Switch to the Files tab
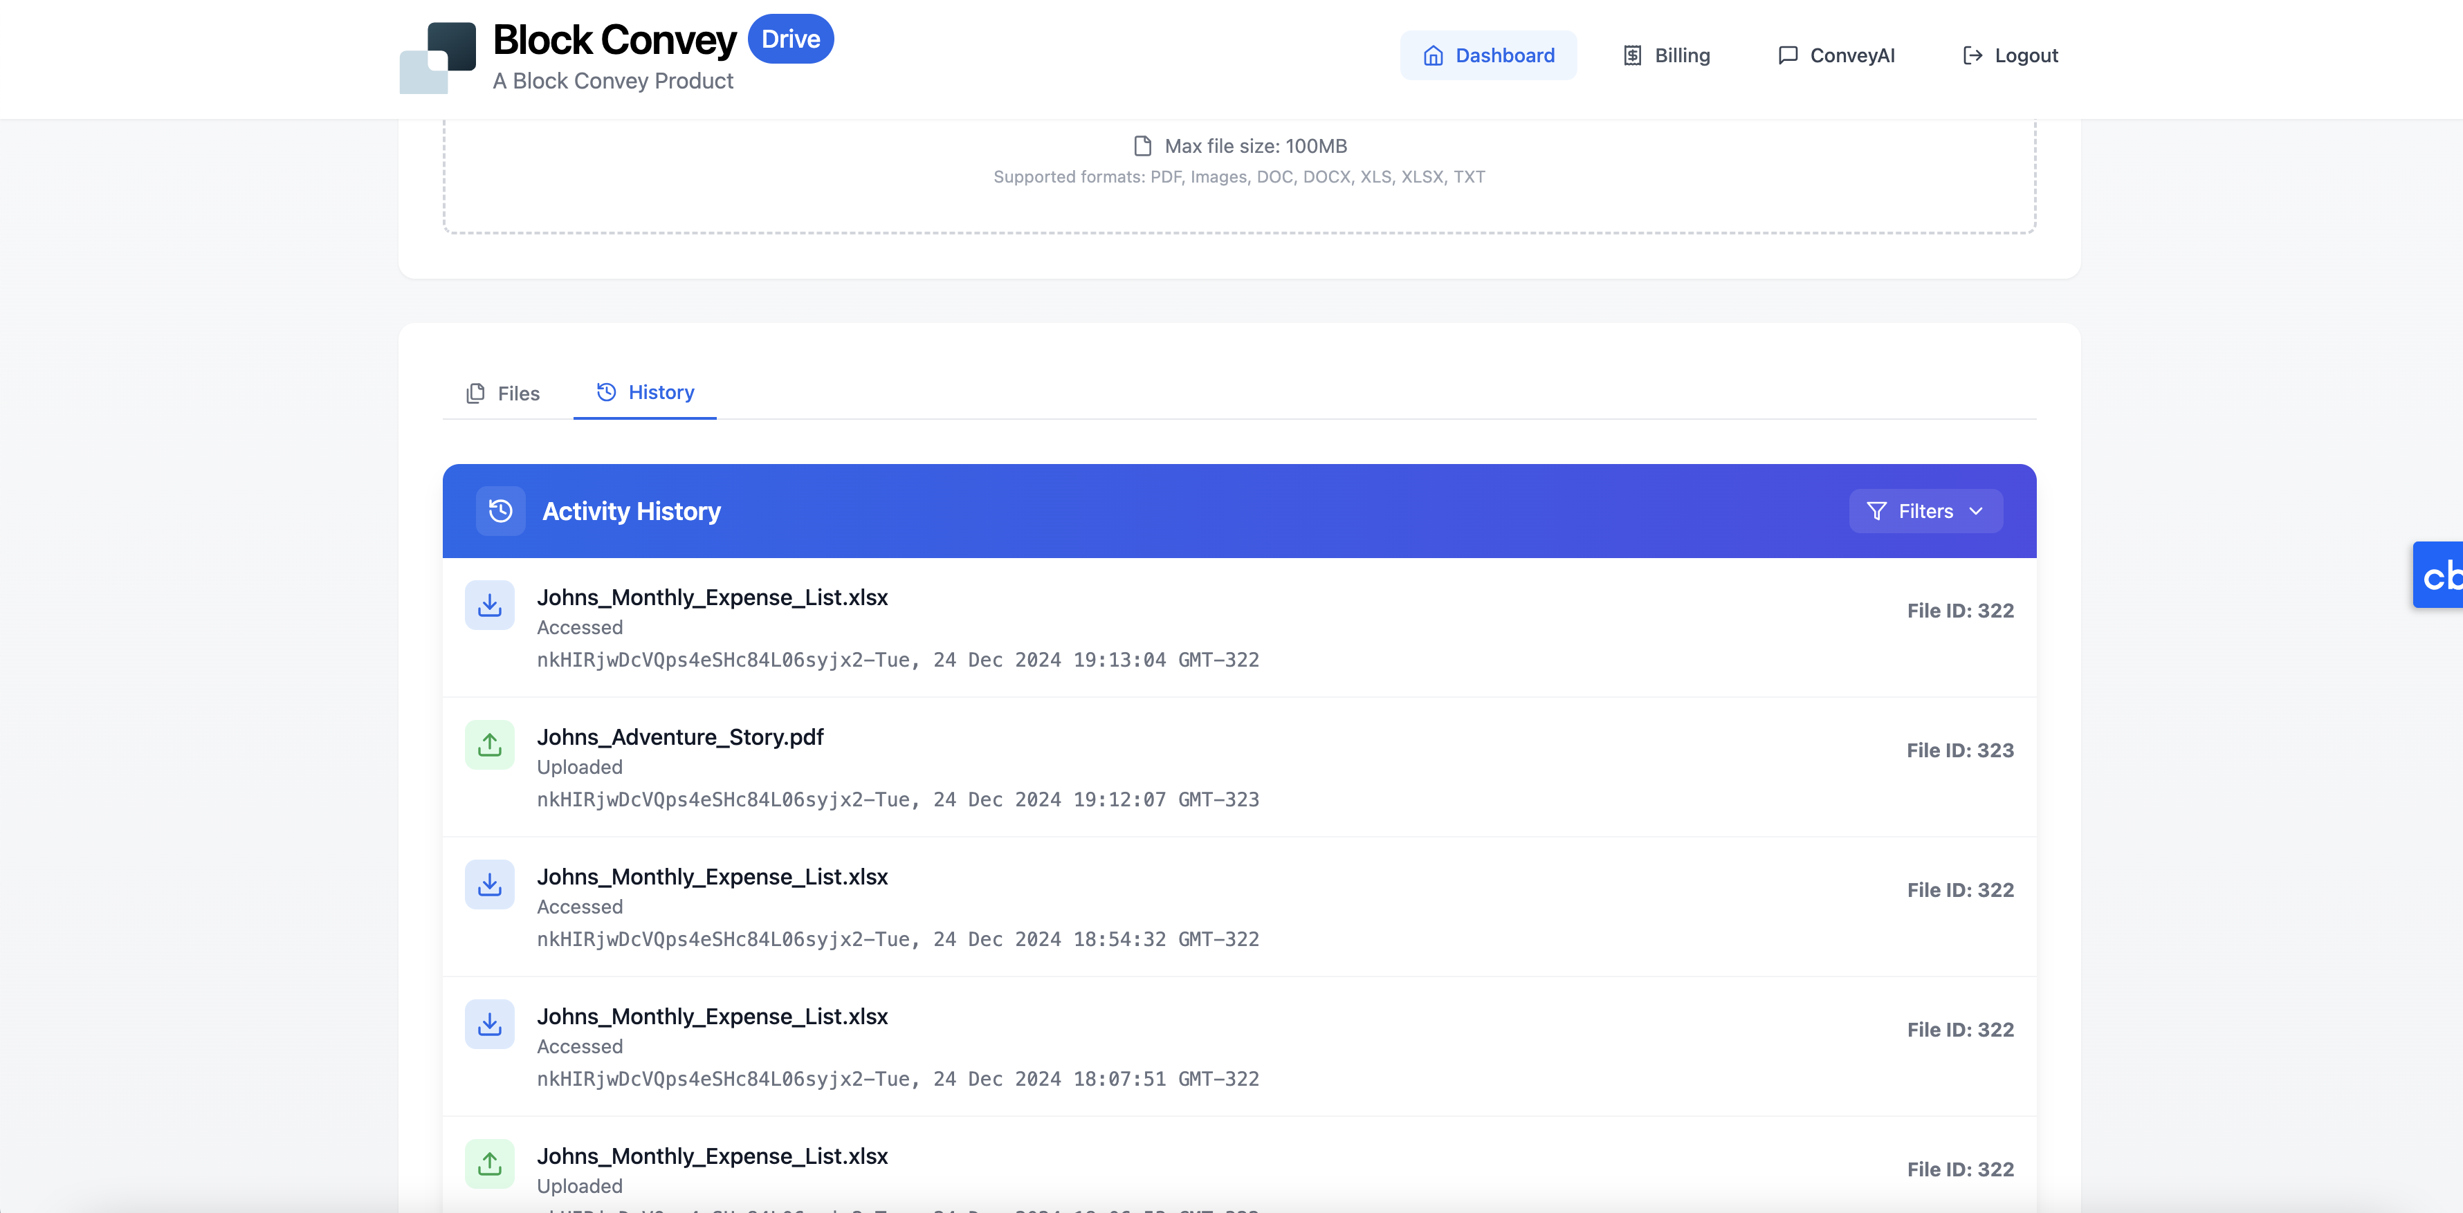 (503, 393)
